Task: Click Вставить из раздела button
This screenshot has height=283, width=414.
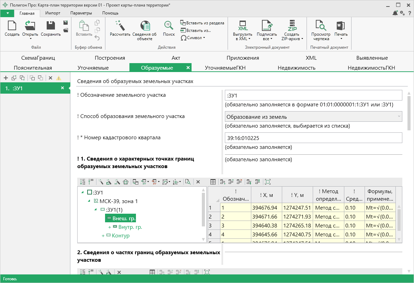Action: [x=202, y=23]
